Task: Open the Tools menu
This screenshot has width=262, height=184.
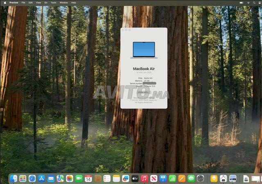Action: pos(53,2)
